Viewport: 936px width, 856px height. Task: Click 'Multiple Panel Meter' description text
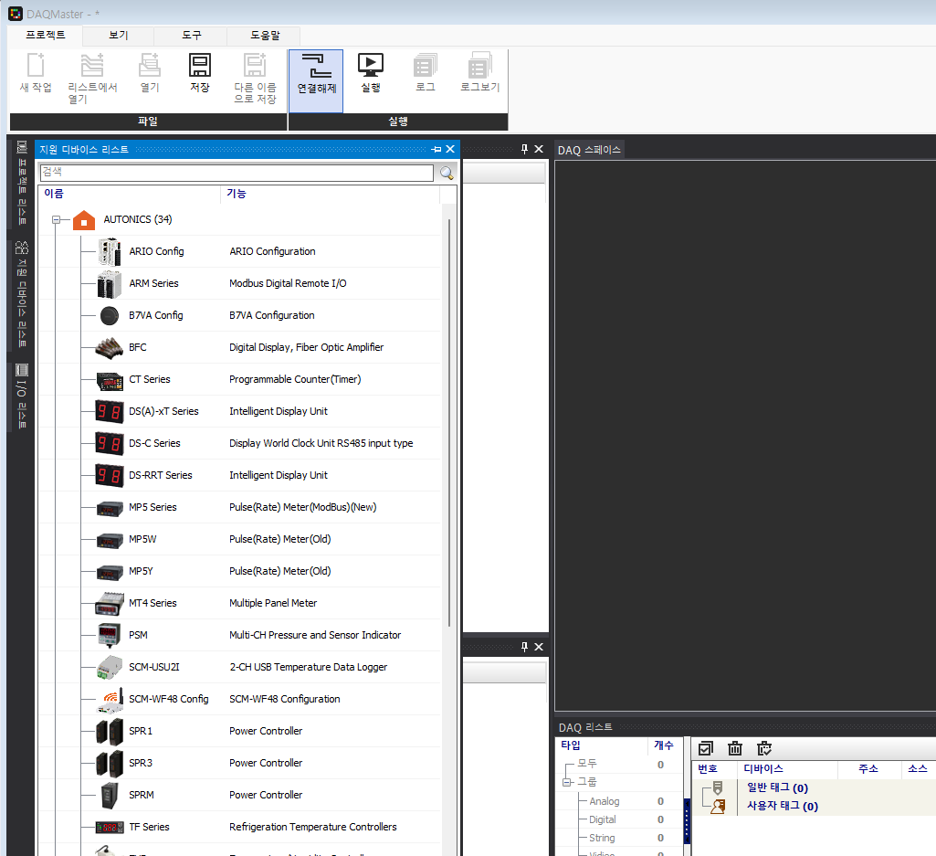pos(273,603)
